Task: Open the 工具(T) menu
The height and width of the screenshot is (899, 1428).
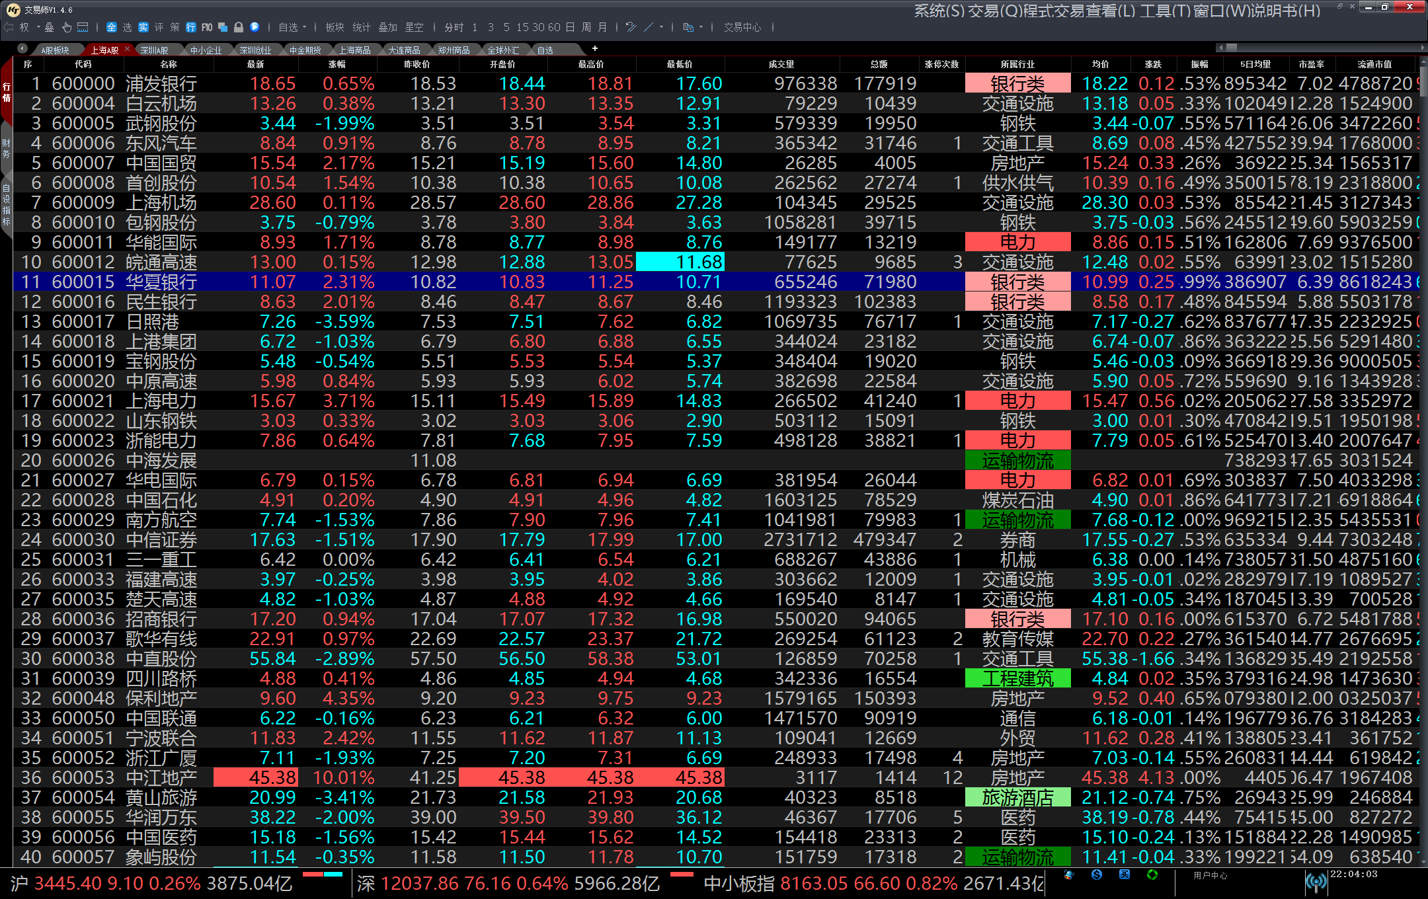Action: pos(1164,11)
